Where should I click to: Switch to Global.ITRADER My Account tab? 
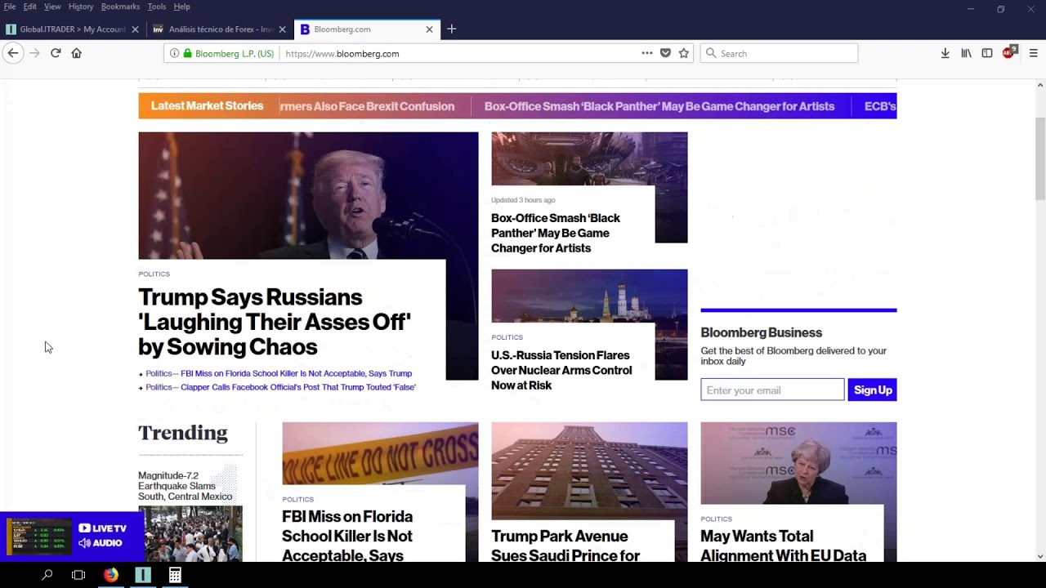pos(74,29)
